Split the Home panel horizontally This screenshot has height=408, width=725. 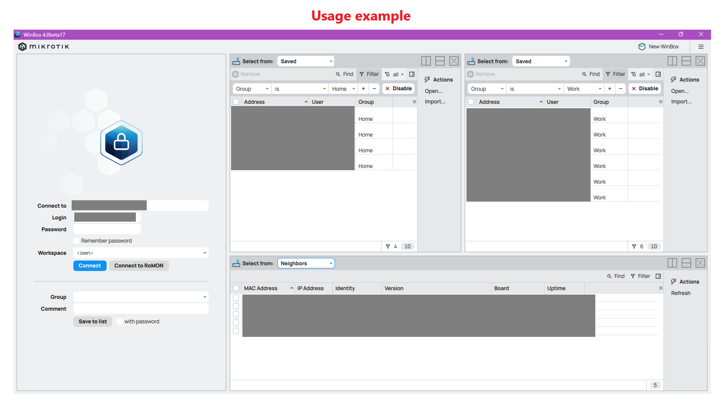pos(440,61)
